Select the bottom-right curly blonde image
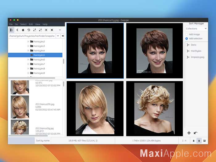Viewport: 216px width, 162px height. click(154, 109)
